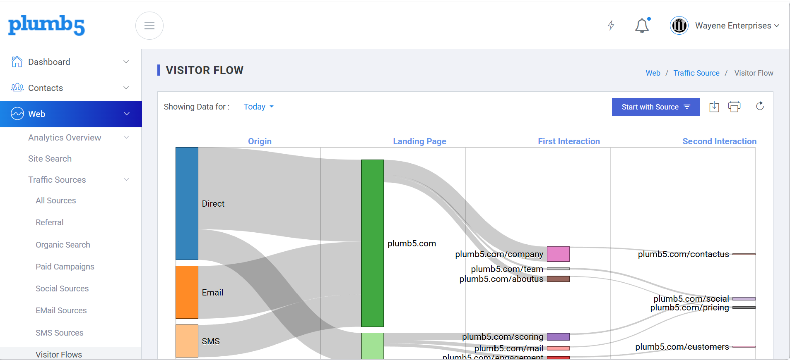This screenshot has width=790, height=360.
Task: Click the First Interaction column header
Action: pyautogui.click(x=569, y=141)
